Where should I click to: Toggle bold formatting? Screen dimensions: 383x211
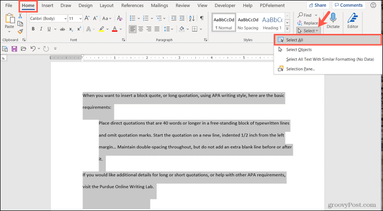click(x=33, y=29)
